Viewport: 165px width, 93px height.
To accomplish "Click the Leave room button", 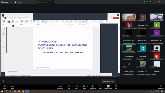I will tap(161, 87).
